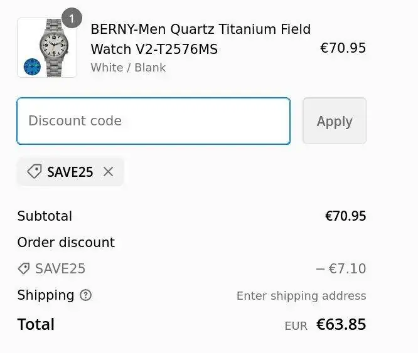The image size is (418, 353).
Task: Click the €63.85 total amount
Action: point(341,325)
